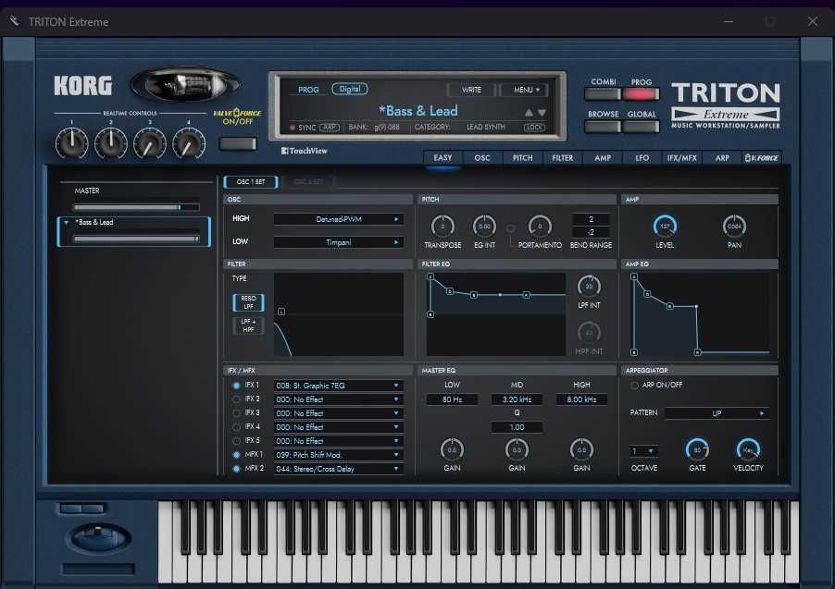The height and width of the screenshot is (589, 835).
Task: Switch to the PITCH tab
Action: click(522, 158)
